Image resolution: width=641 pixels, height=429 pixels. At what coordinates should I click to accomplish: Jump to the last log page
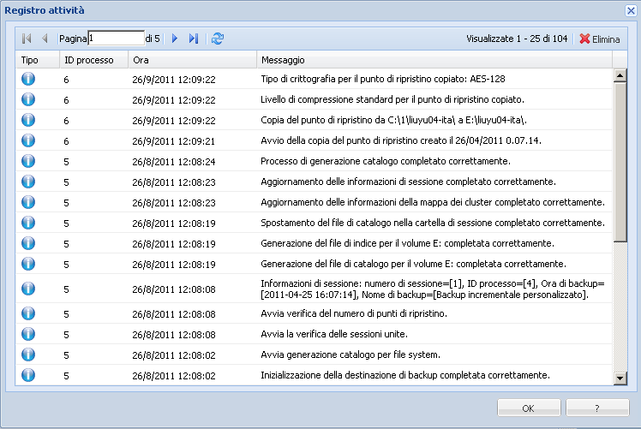pos(194,39)
